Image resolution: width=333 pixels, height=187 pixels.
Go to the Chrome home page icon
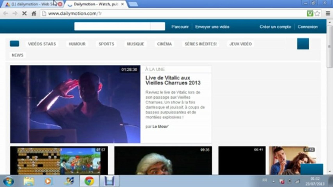tap(34, 14)
